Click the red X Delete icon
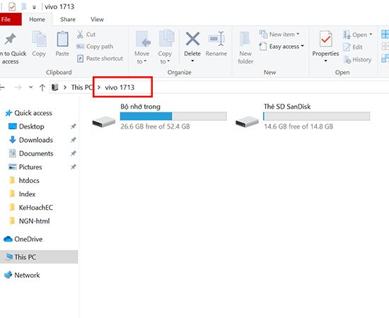Screen dimensions: 389x318 [192, 39]
